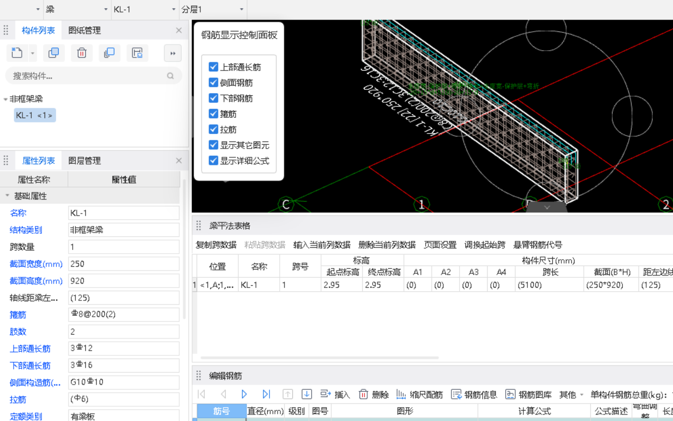
Task: Click the save component archive icon
Action: [137, 53]
